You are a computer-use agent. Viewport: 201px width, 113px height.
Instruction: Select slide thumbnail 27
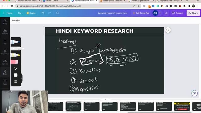tap(146, 106)
